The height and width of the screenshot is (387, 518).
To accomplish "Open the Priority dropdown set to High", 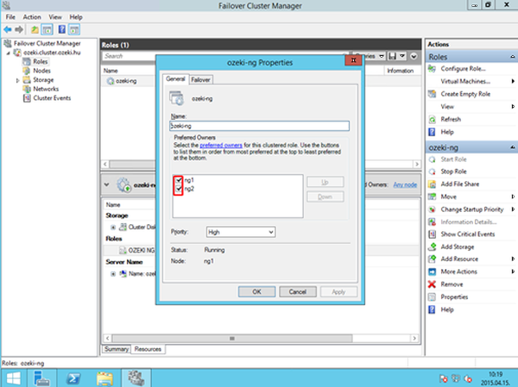I will click(241, 232).
